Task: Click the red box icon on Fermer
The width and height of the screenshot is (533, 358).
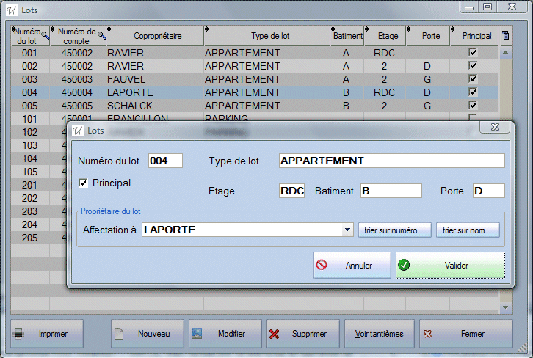Action: 427,334
